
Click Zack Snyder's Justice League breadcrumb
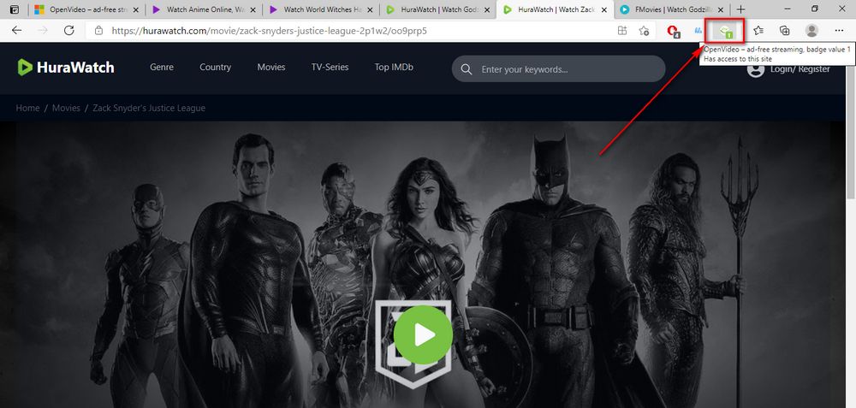point(149,108)
